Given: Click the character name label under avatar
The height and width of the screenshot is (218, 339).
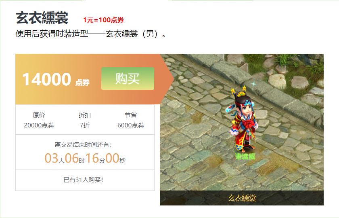Looking at the screenshot, I should 245,157.
